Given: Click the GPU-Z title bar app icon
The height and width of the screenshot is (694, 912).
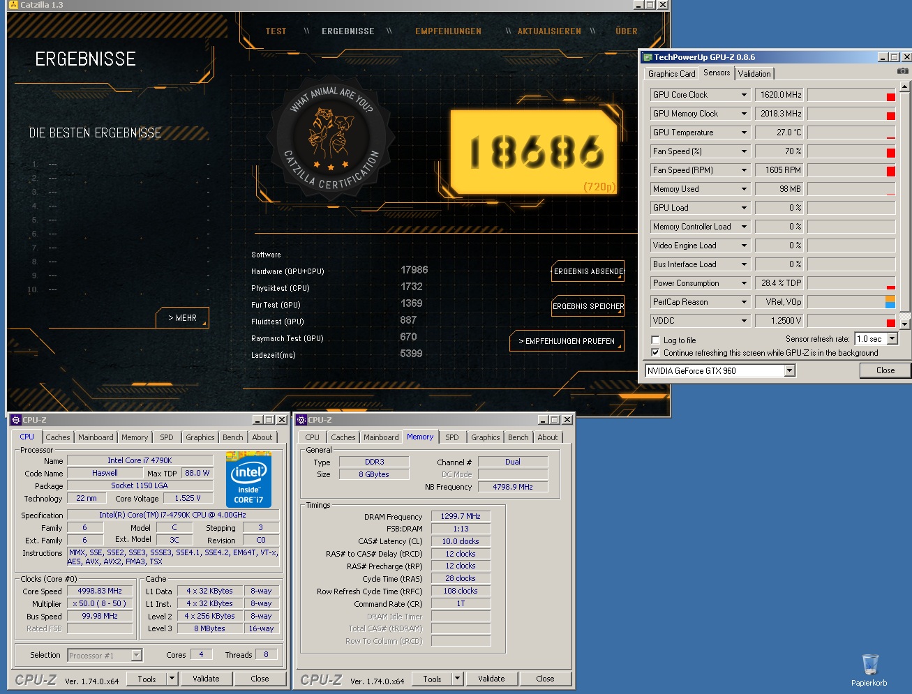Looking at the screenshot, I should [x=648, y=57].
